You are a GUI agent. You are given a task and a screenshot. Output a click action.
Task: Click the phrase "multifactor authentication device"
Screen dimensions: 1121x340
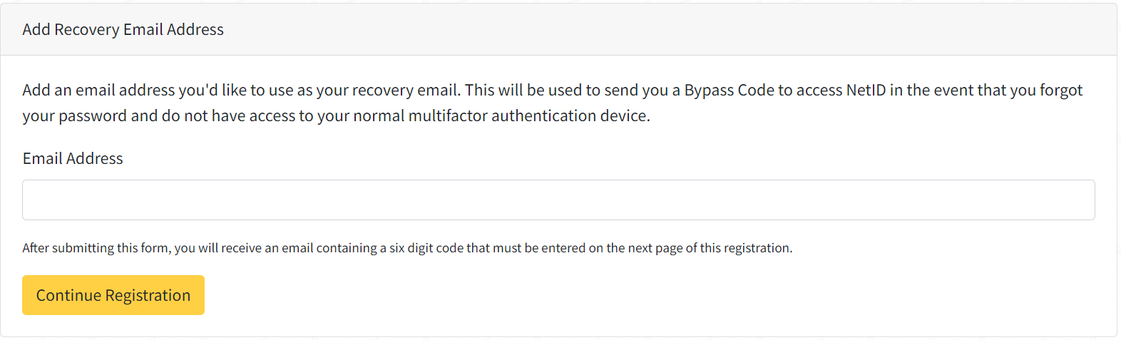coord(528,116)
